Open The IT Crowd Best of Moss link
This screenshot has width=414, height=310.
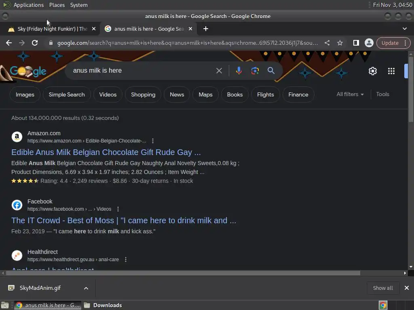pyautogui.click(x=124, y=221)
